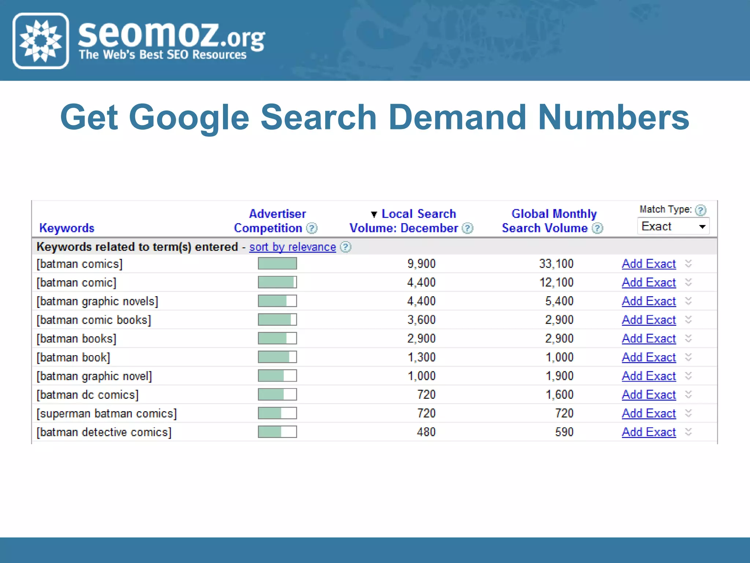Expand chevron options for superman batman comics row
The image size is (750, 563).
pos(688,413)
